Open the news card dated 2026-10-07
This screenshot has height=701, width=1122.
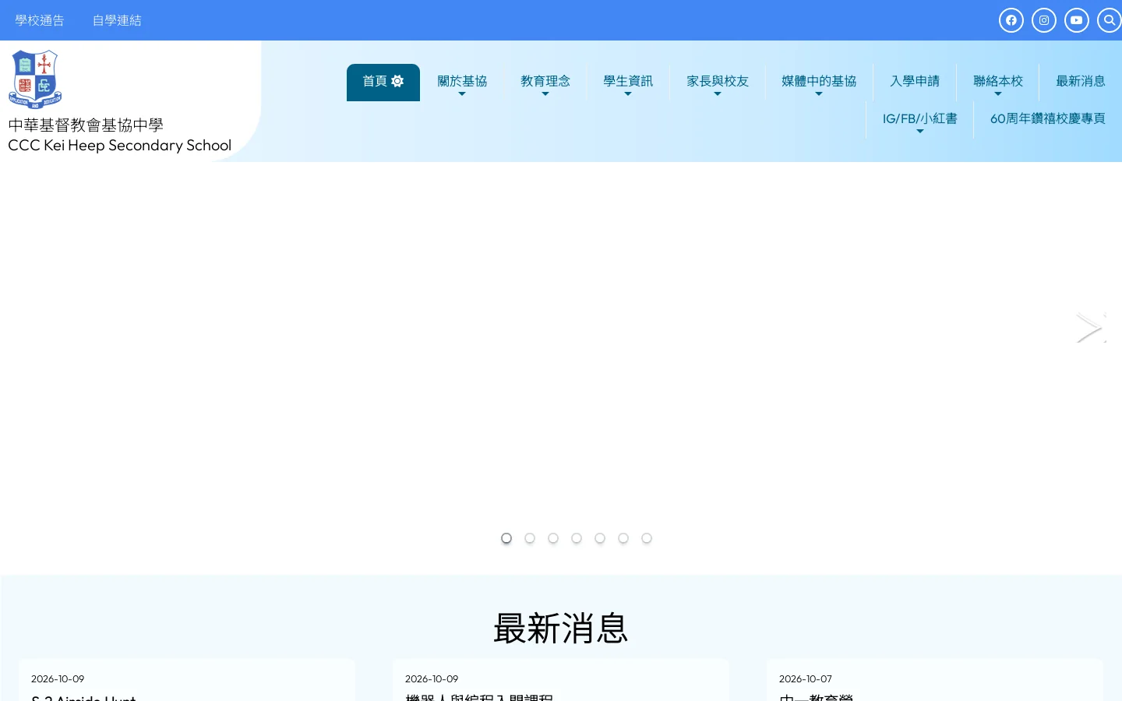(935, 680)
